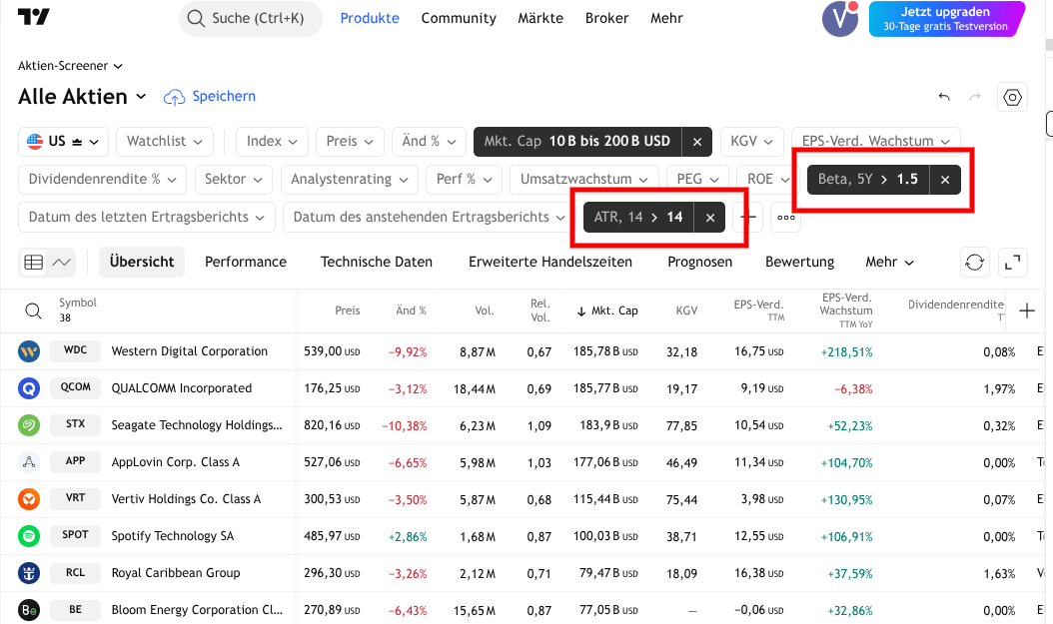This screenshot has height=624, width=1053.
Task: Open the KGV filter dropdown
Action: 751,142
